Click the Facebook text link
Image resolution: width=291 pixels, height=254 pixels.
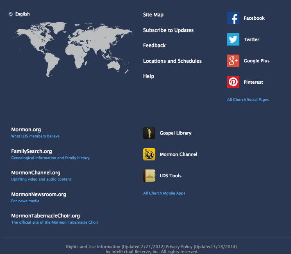pyautogui.click(x=254, y=18)
